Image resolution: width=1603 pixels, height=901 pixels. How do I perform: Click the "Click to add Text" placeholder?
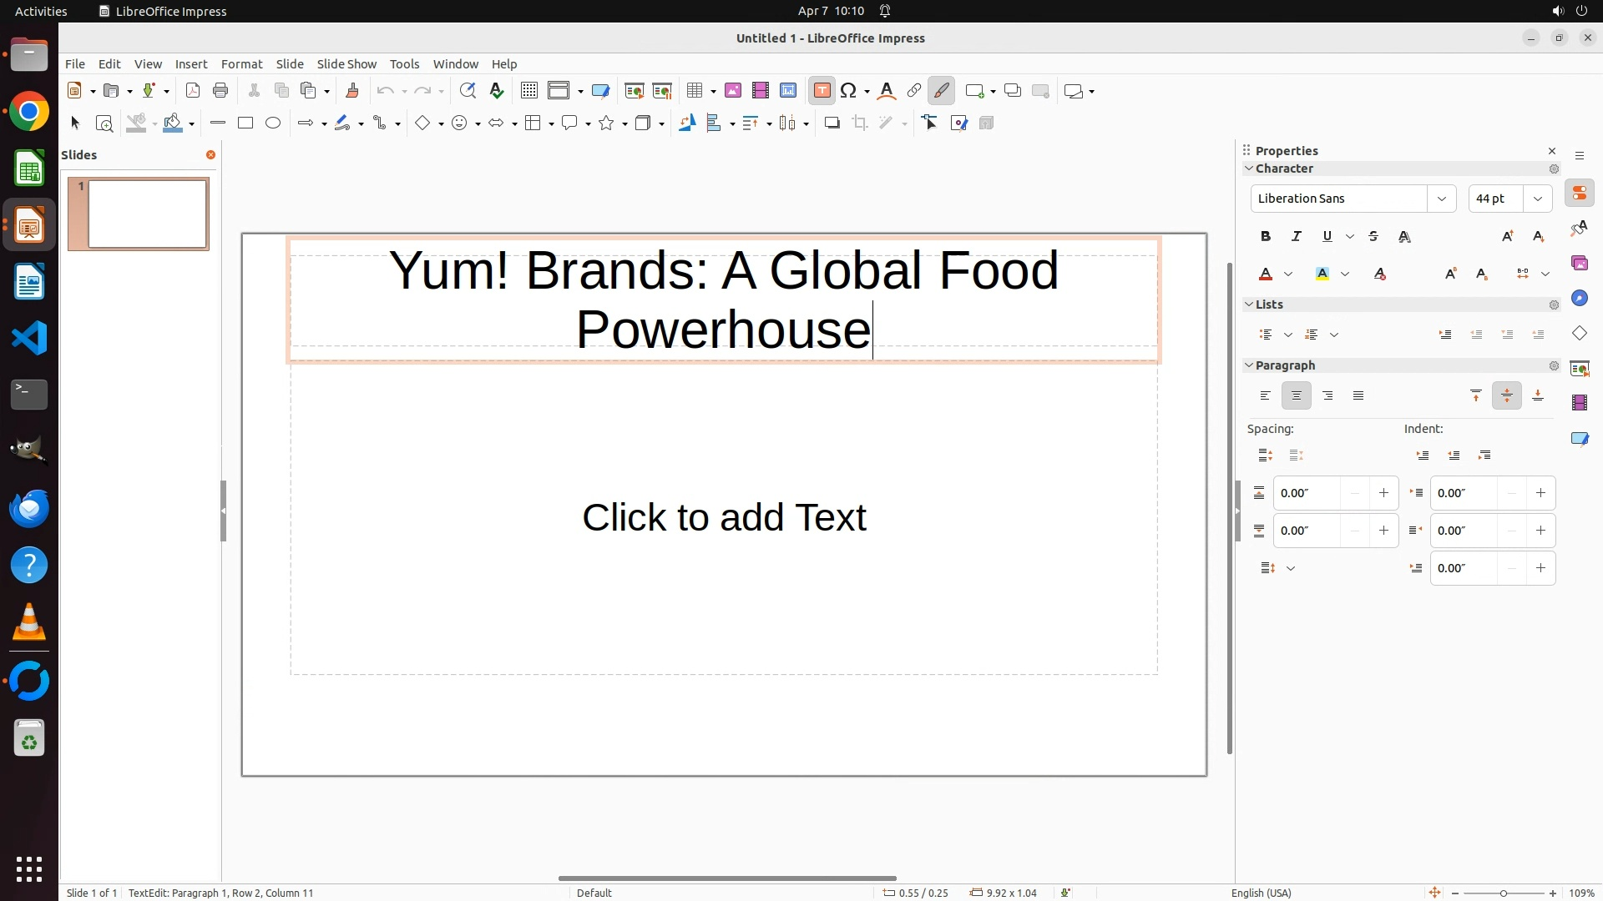[x=724, y=517]
